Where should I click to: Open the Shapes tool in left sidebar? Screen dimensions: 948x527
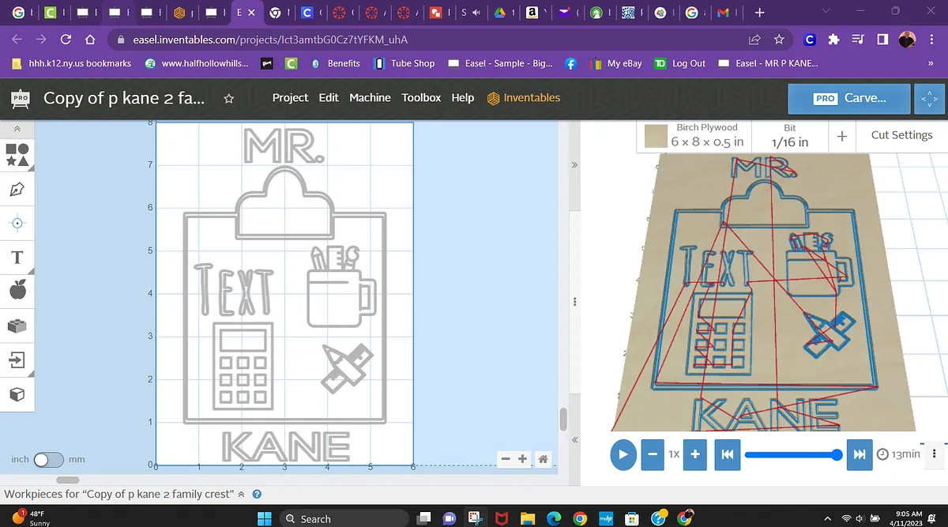tap(17, 154)
